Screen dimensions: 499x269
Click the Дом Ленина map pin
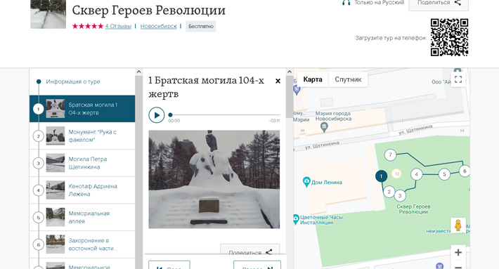pos(306,182)
